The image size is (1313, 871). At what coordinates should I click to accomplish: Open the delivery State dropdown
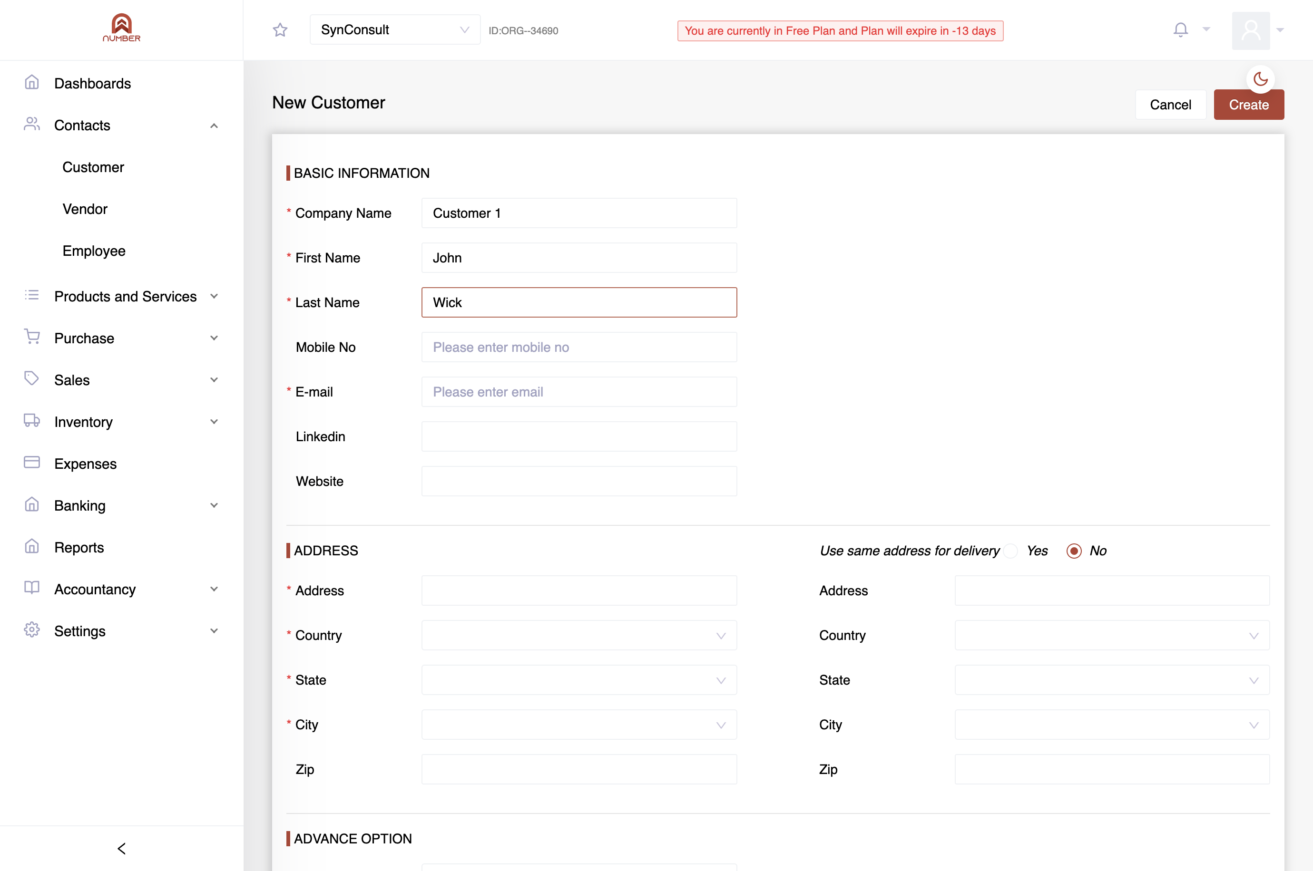pyautogui.click(x=1112, y=680)
